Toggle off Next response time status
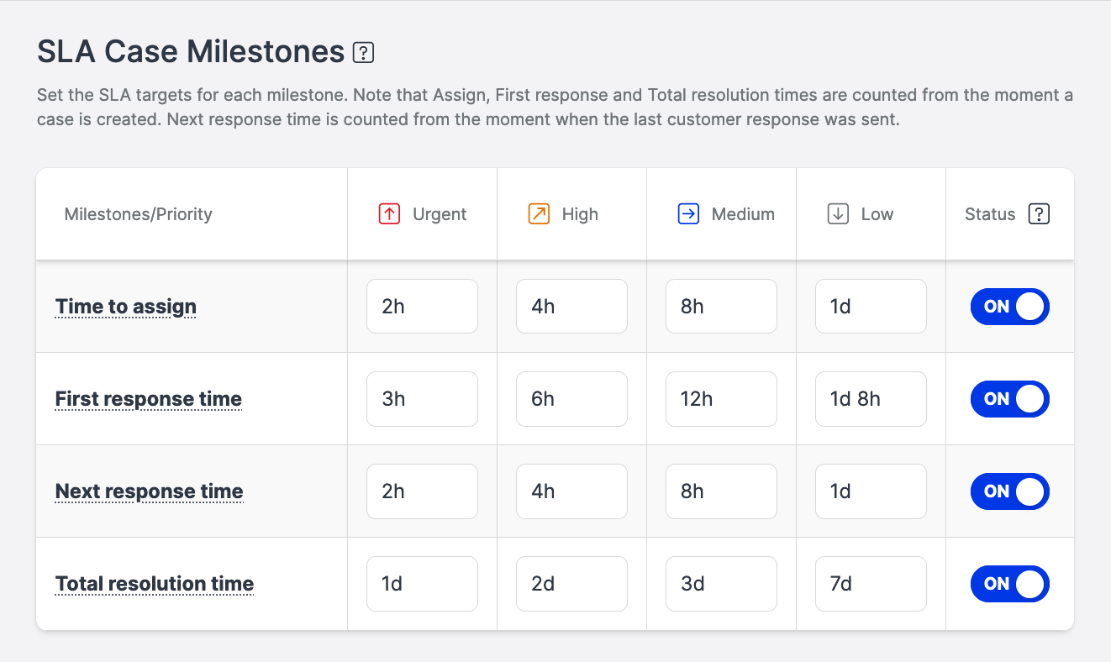The height and width of the screenshot is (662, 1111). [x=1009, y=491]
